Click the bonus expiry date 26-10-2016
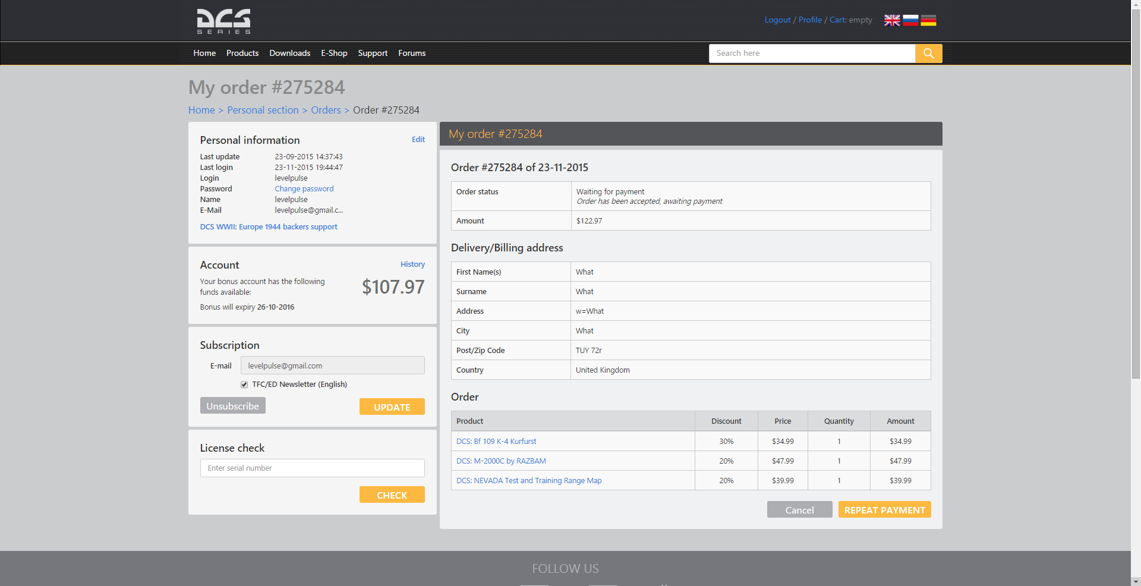Viewport: 1141px width, 586px height. pos(276,307)
